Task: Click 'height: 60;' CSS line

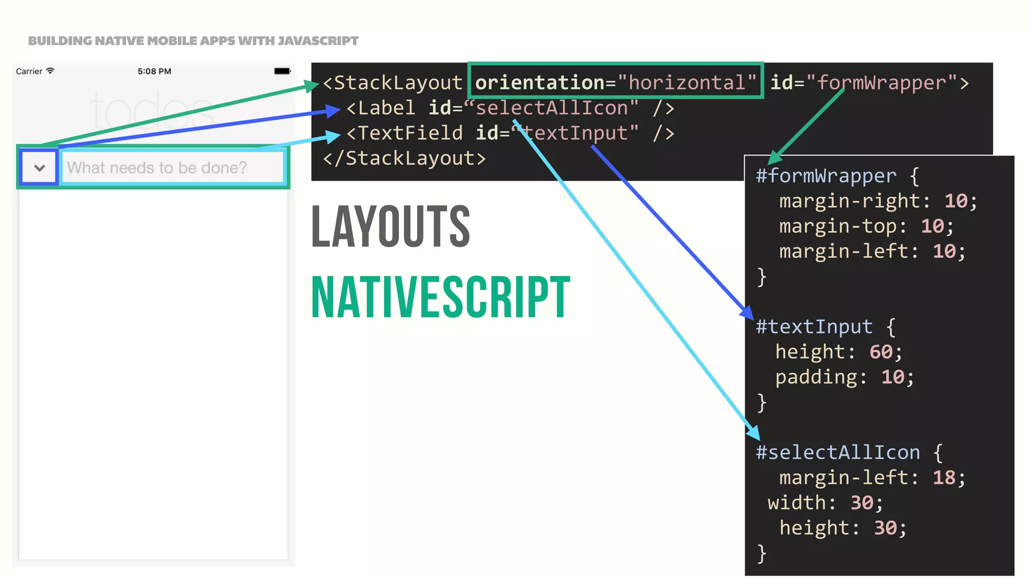Action: 839,352
